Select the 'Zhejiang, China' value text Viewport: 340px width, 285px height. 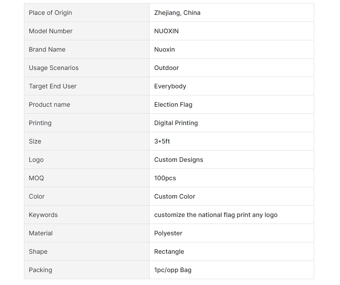[x=177, y=13]
